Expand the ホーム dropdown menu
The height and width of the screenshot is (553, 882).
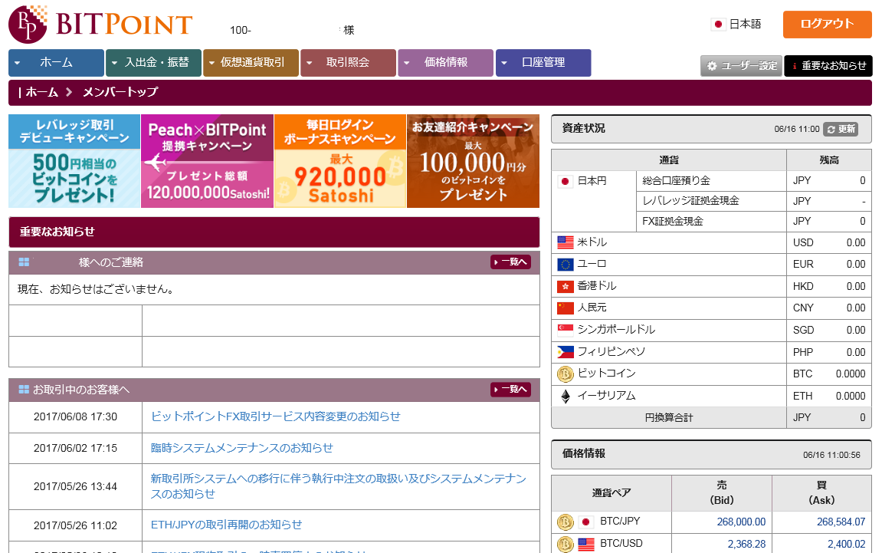pos(56,63)
